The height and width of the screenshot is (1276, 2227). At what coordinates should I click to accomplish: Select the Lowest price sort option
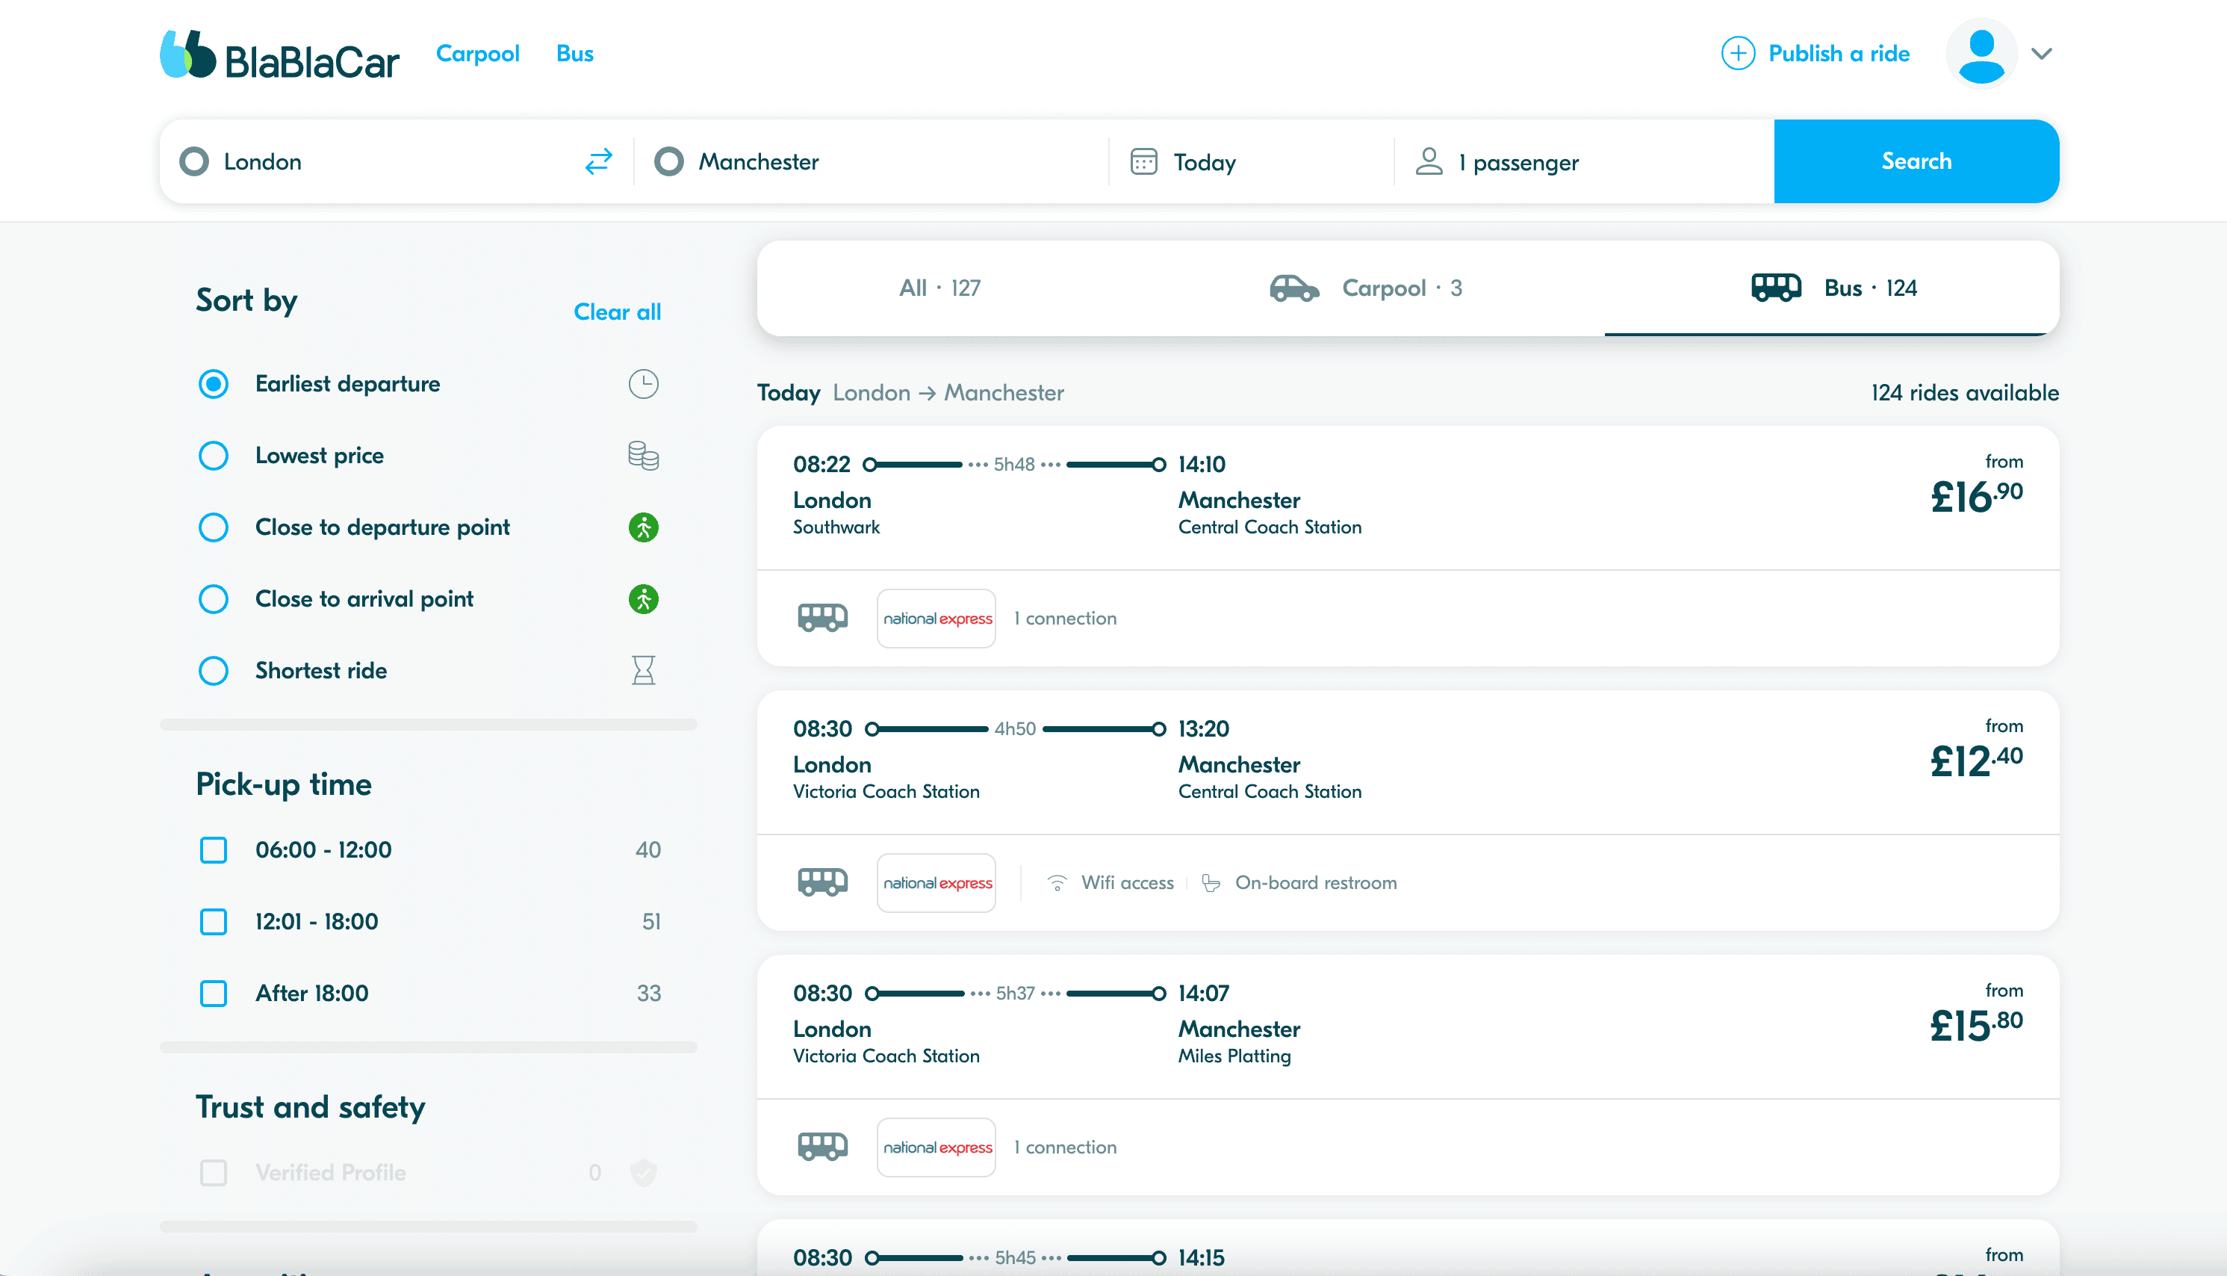coord(214,456)
